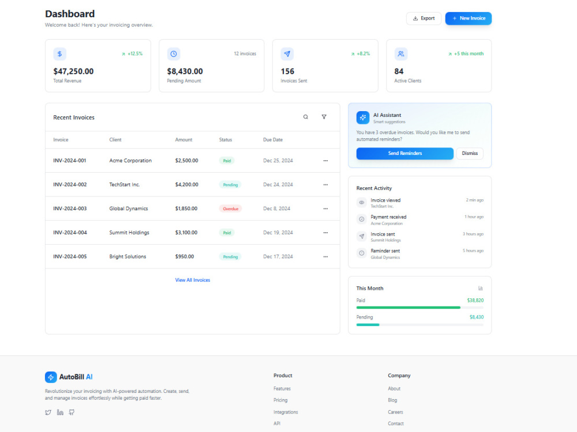Open the LinkedIn link in footer

[60, 412]
